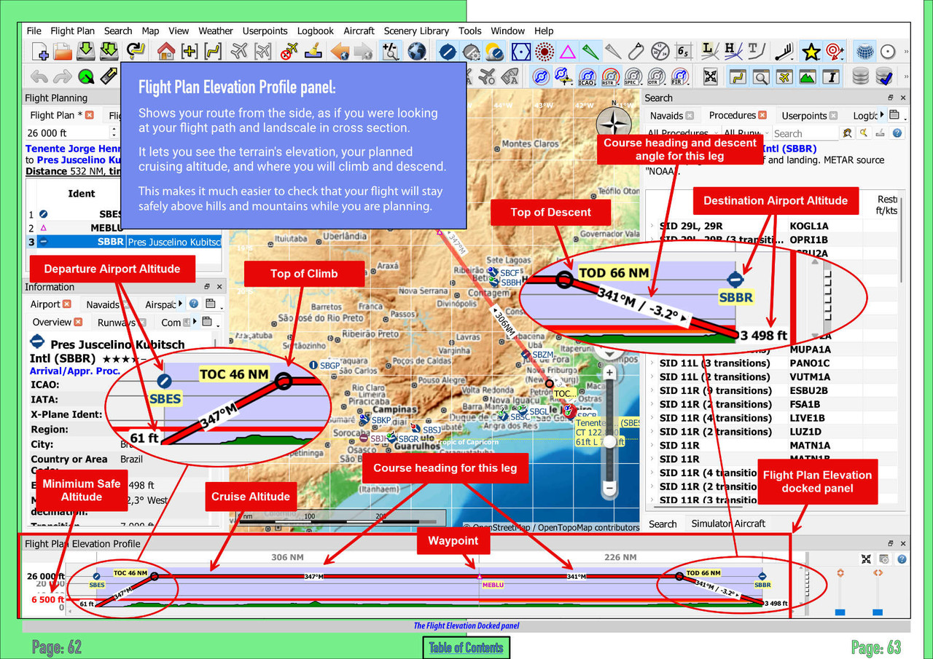Open FIR airspaces toolbar dropdown
The height and width of the screenshot is (659, 933).
click(x=680, y=76)
